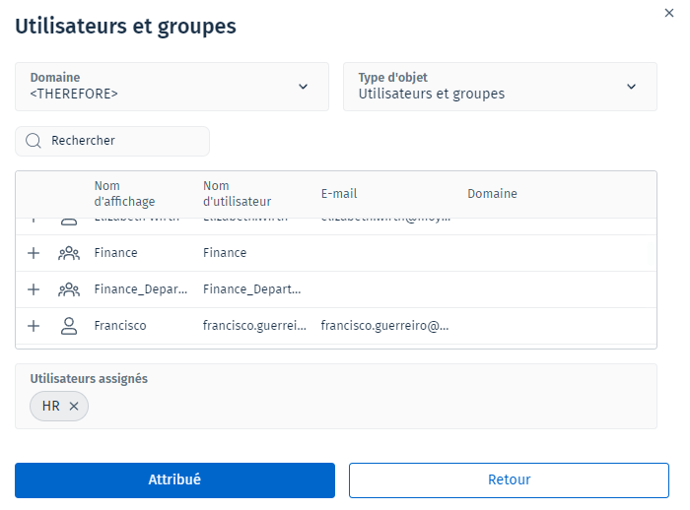Sort by Nom d'utilisateur column header
This screenshot has width=690, height=510.
[237, 194]
